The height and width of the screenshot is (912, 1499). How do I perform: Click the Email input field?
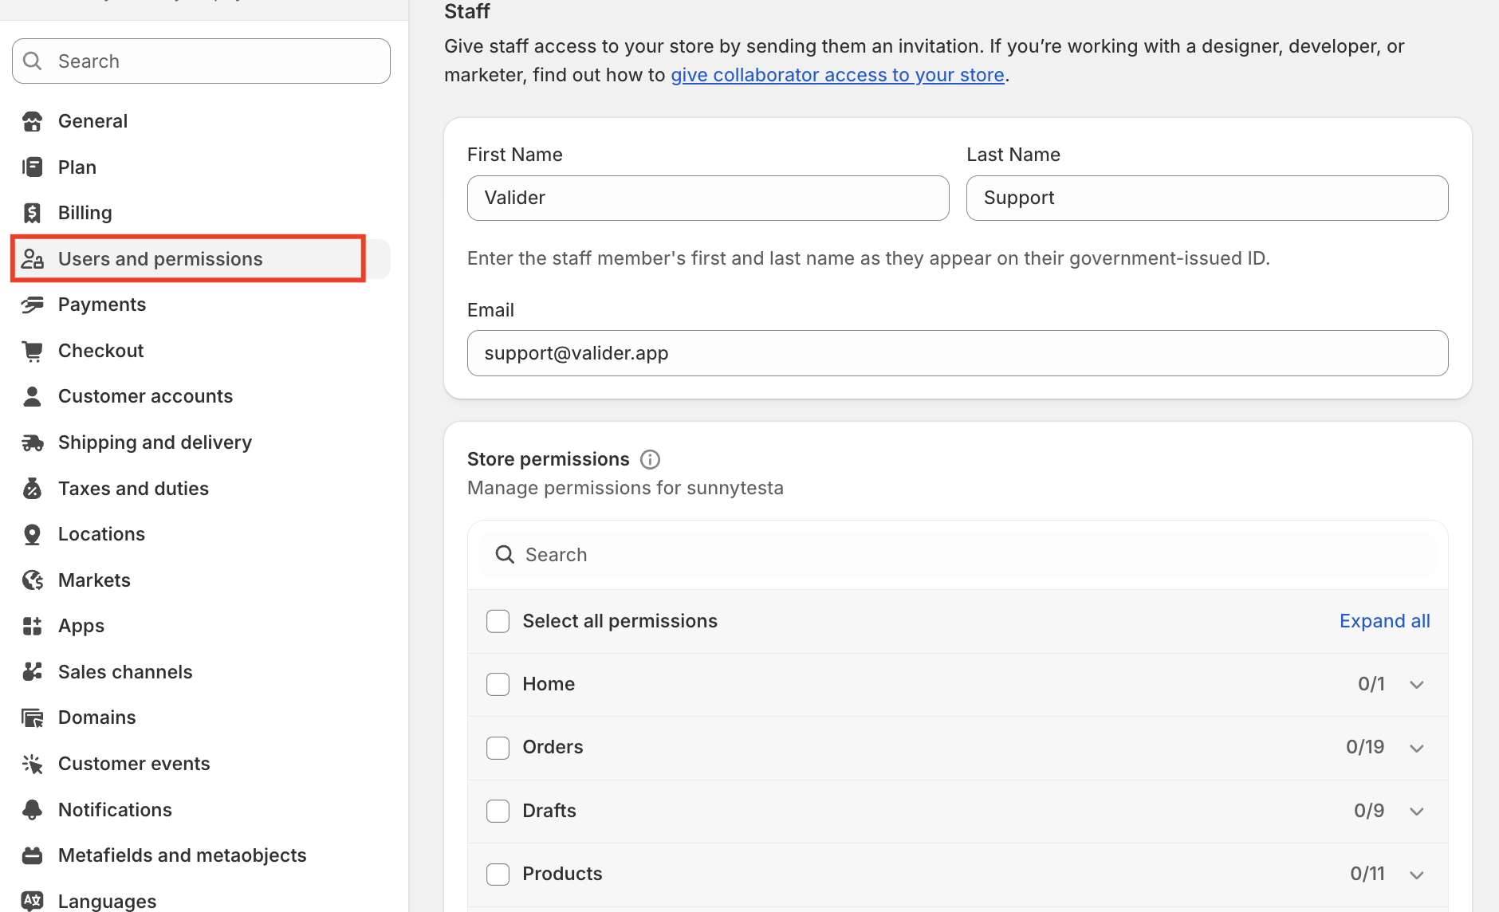(957, 353)
